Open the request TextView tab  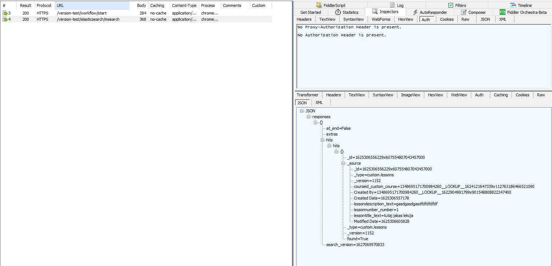[x=327, y=19]
